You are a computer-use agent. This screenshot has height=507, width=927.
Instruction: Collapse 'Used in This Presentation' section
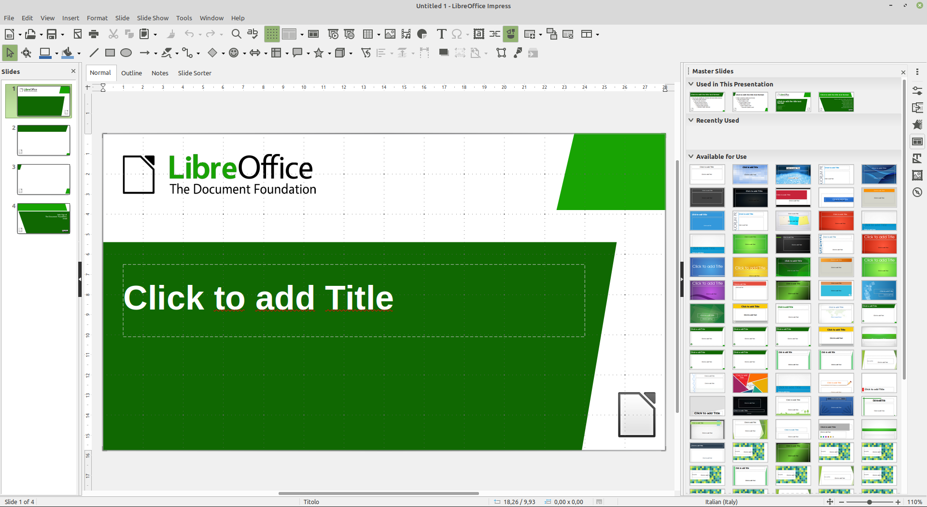(x=691, y=84)
